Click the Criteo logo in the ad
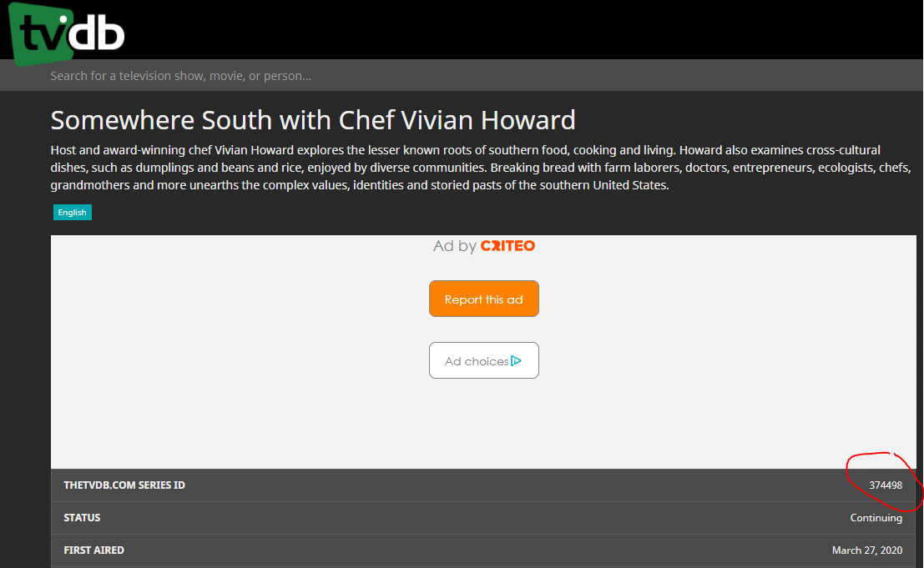924x568 pixels. [x=507, y=246]
